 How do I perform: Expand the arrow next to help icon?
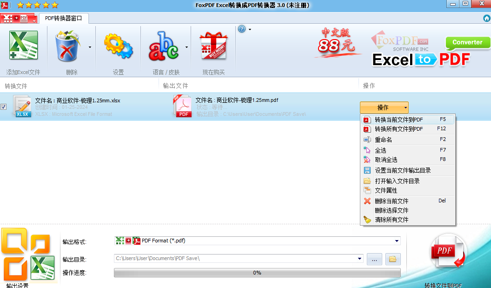click(250, 29)
